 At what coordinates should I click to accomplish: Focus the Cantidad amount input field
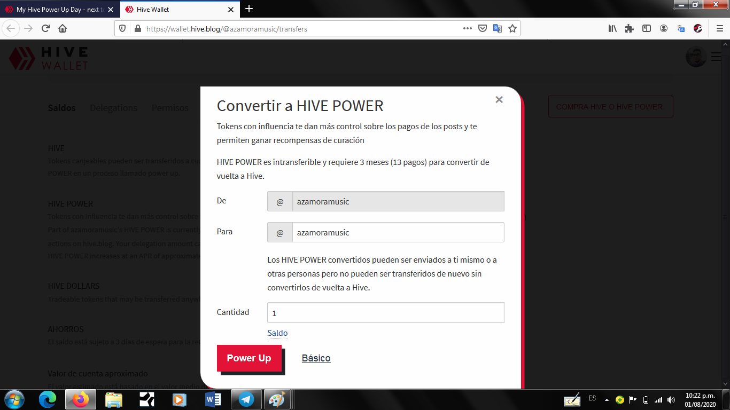click(x=386, y=313)
